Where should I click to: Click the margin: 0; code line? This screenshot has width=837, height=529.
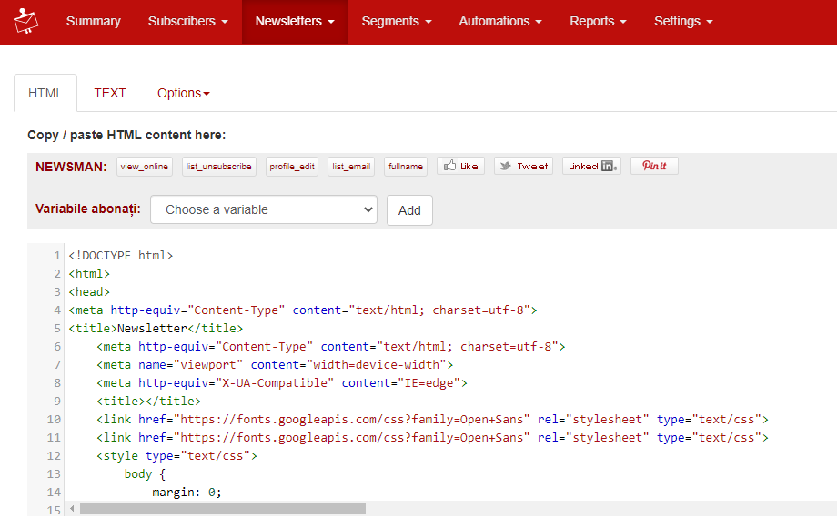coord(187,493)
